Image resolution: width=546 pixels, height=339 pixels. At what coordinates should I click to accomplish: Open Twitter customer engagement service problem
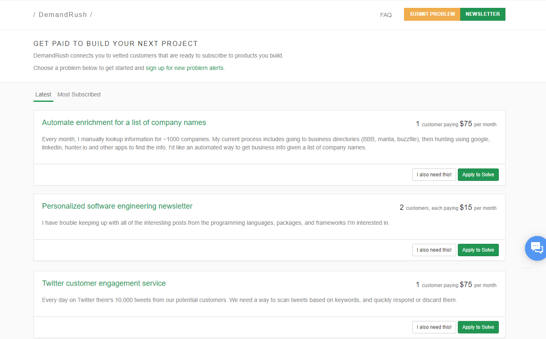pyautogui.click(x=104, y=283)
